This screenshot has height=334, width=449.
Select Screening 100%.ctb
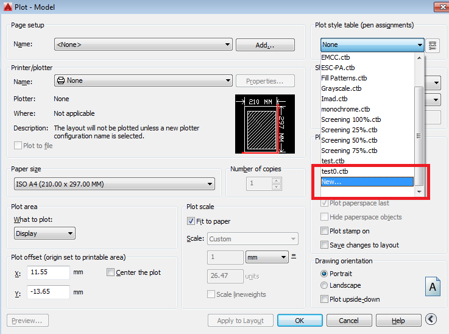(x=368, y=119)
